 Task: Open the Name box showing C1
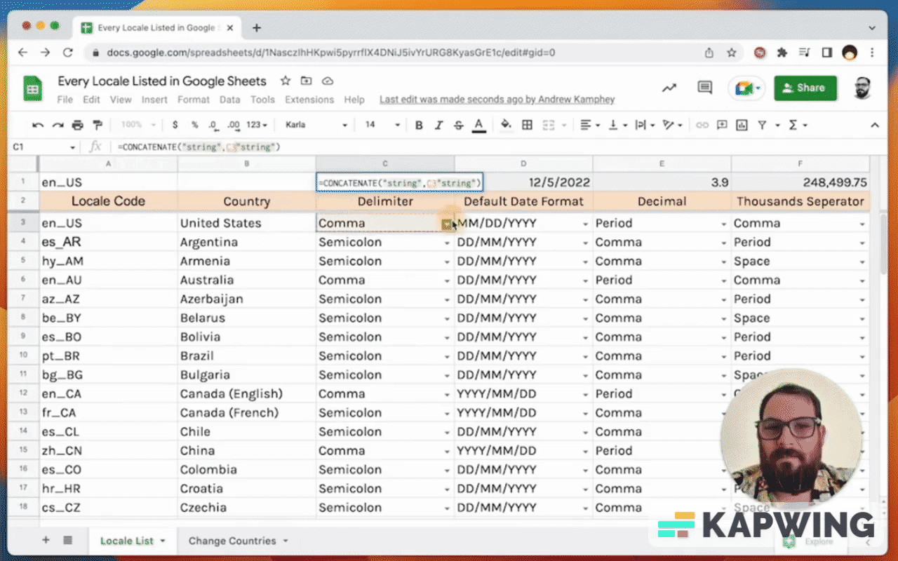(x=43, y=147)
